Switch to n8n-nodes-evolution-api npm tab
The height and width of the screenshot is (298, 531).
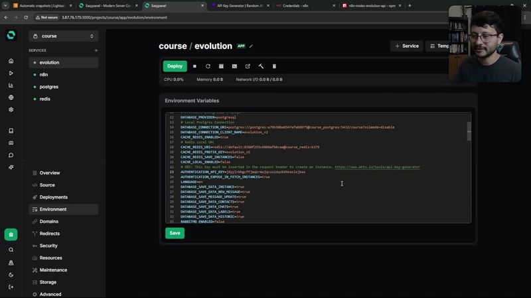click(372, 6)
